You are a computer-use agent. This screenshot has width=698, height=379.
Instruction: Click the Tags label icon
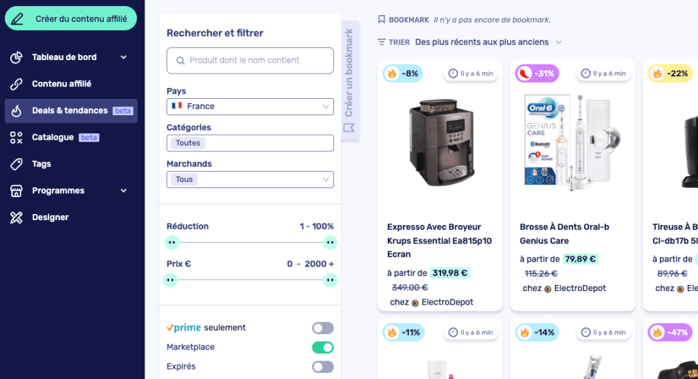click(16, 164)
